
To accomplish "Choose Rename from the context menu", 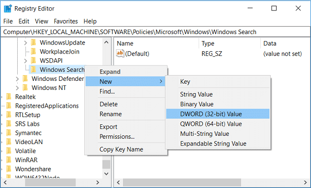I will pos(125,114).
